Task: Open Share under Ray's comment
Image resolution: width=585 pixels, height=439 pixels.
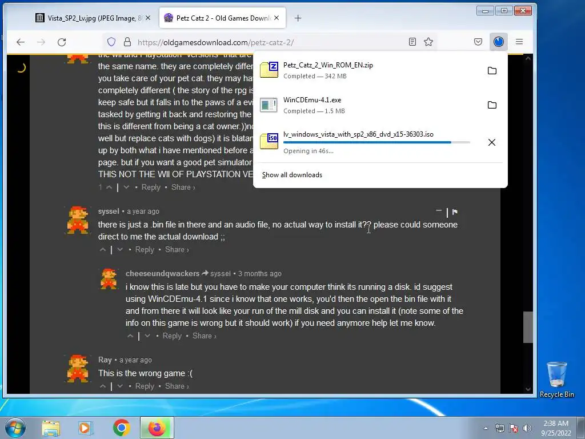Action: [177, 386]
